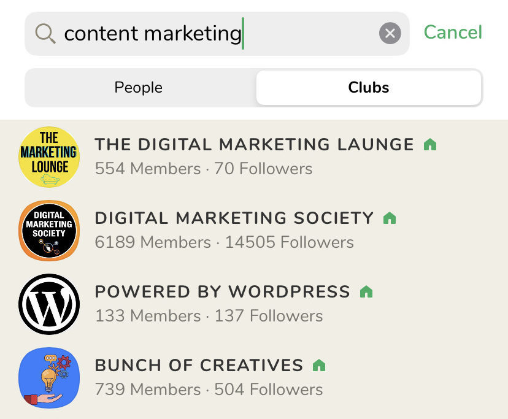Choose BUNCH OF CREATIVES club title
This screenshot has width=508, height=419.
[x=199, y=366]
